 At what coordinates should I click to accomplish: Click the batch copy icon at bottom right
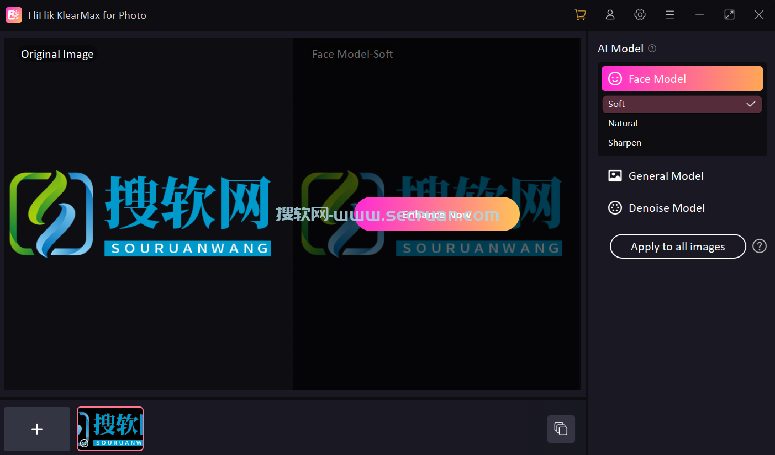tap(561, 429)
